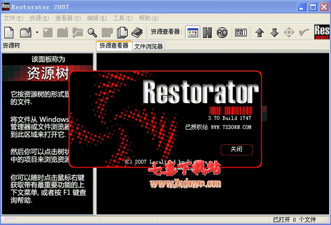Viewport: 331px width, 225px height.
Task: Click the Copy pages toolbar icon
Action: click(x=122, y=33)
